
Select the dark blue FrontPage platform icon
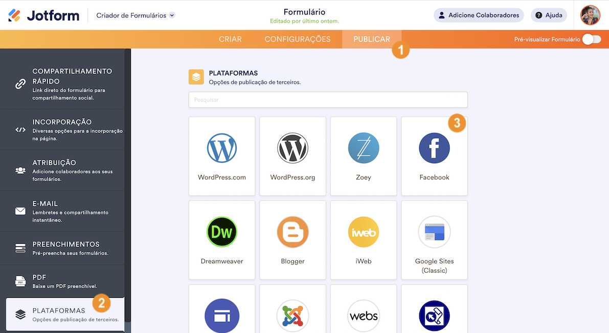434,316
